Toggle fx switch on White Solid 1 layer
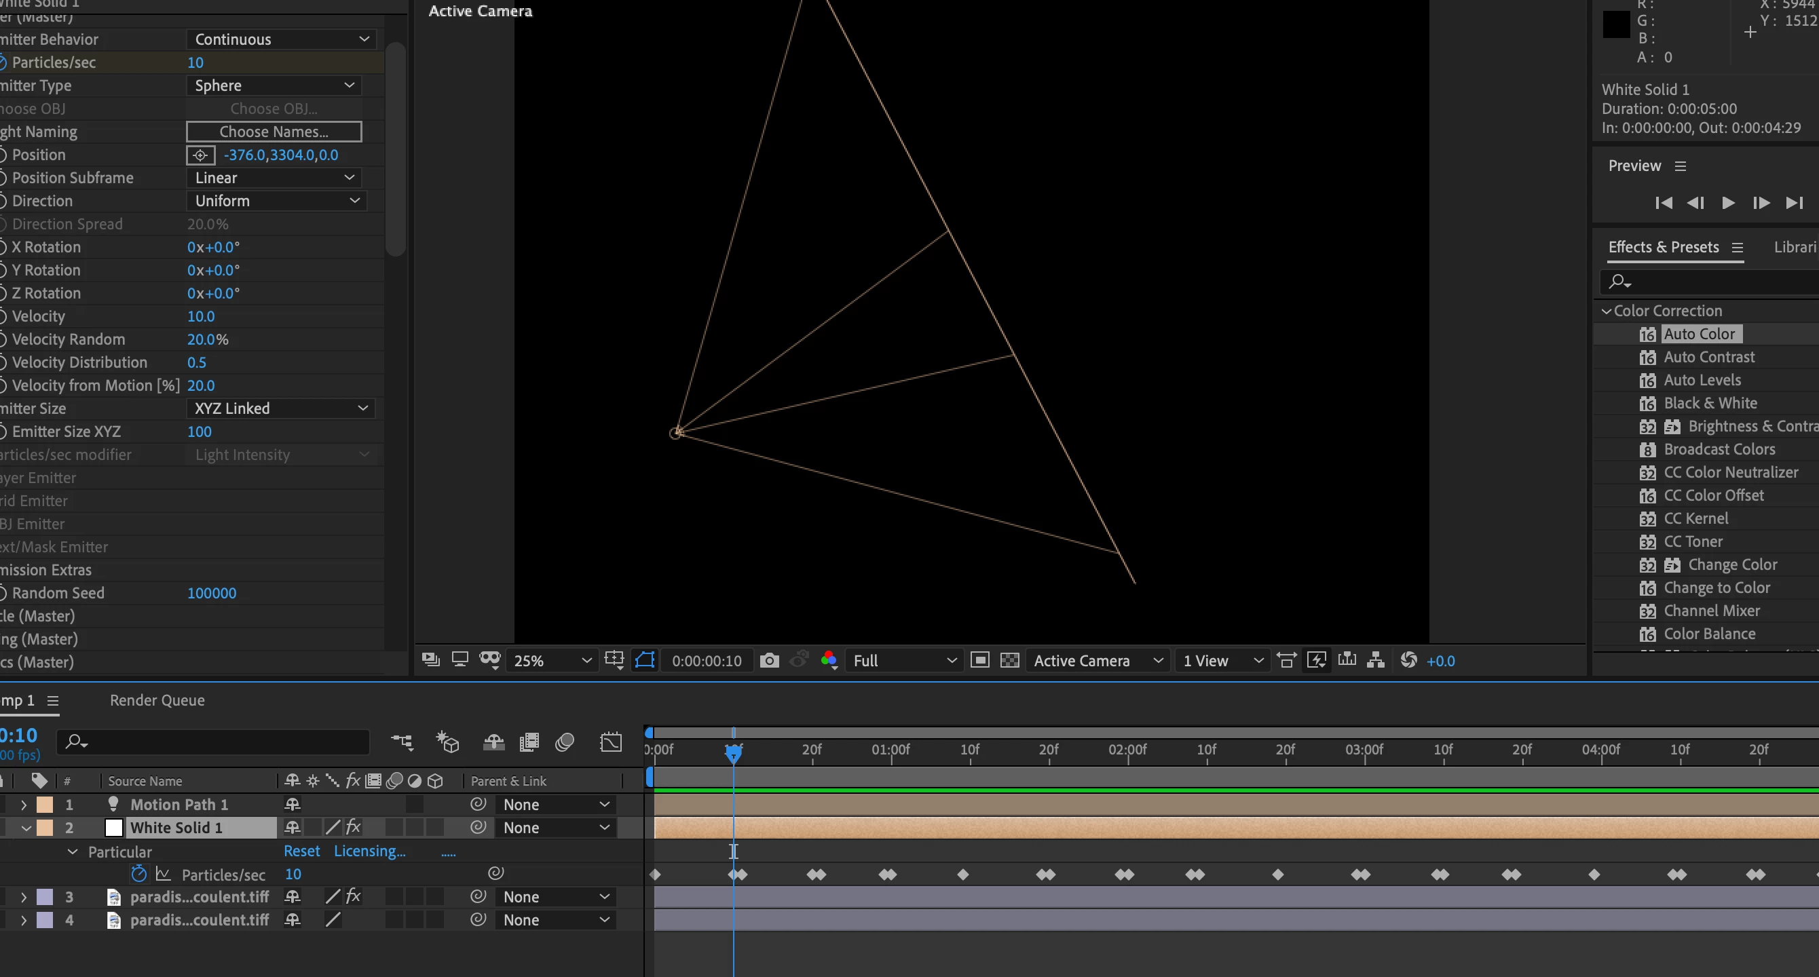1819x977 pixels. pyautogui.click(x=354, y=827)
